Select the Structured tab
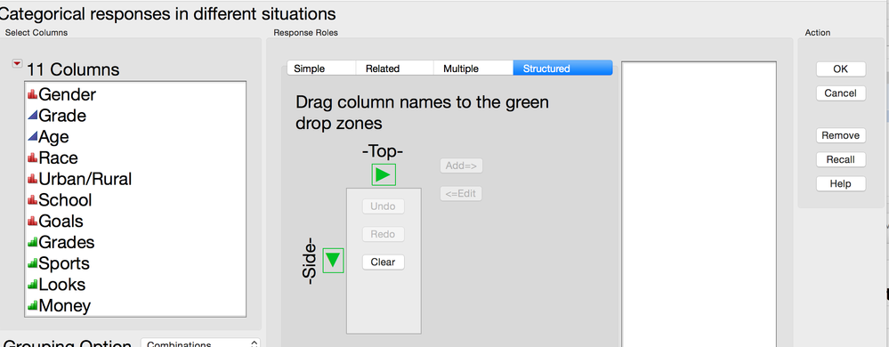This screenshot has width=889, height=347. [562, 68]
